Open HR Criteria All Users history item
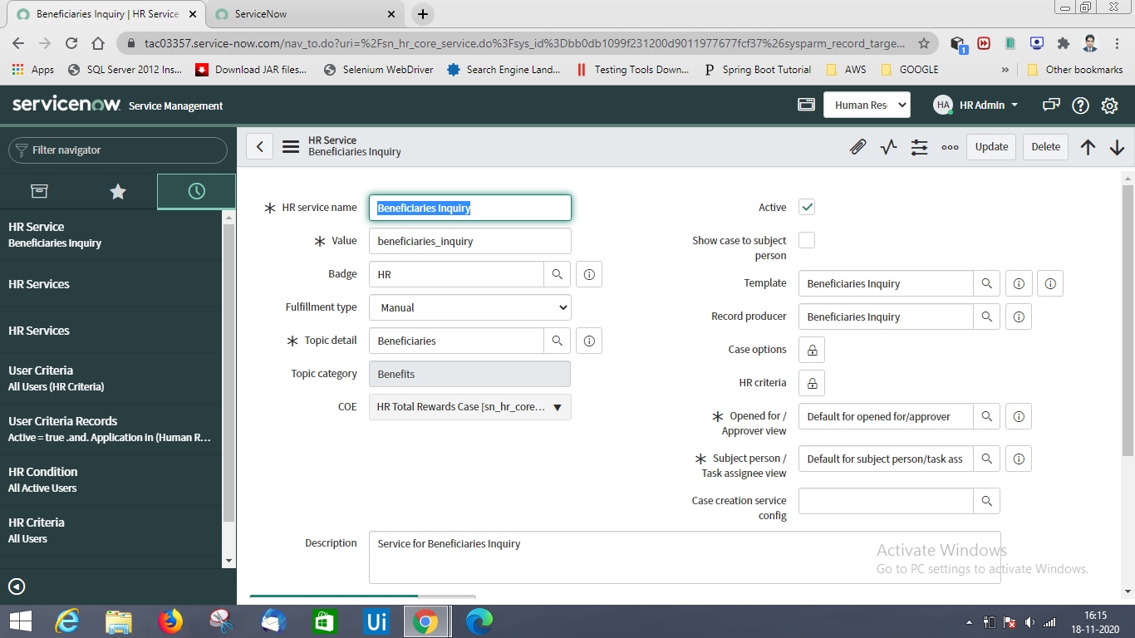 111,530
